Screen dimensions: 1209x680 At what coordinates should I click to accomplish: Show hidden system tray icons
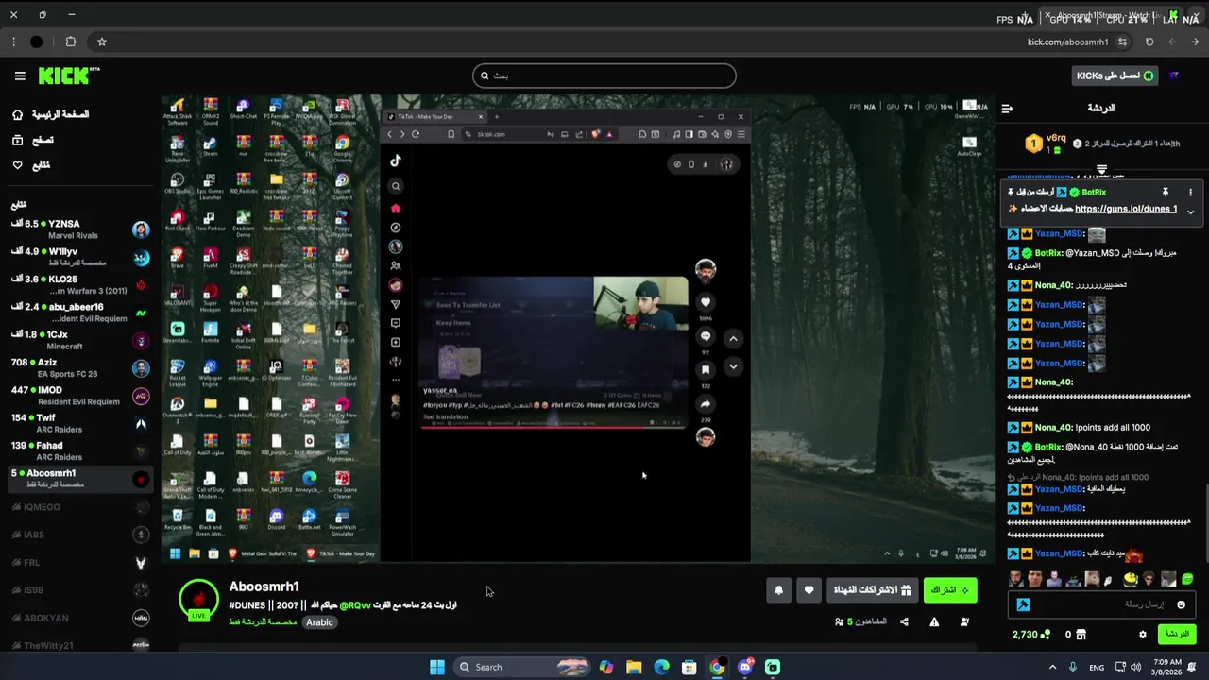tap(1051, 667)
